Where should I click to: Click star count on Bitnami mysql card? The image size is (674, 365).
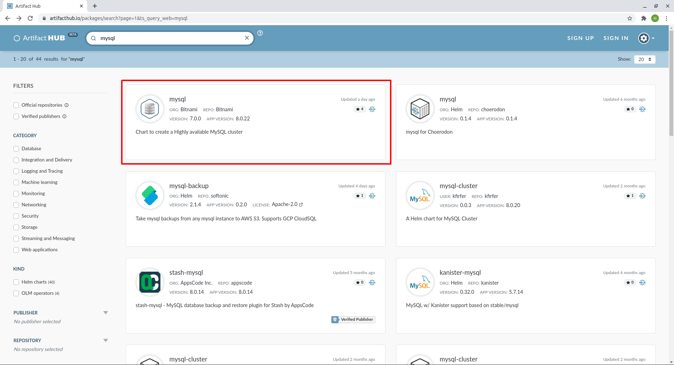[x=360, y=109]
